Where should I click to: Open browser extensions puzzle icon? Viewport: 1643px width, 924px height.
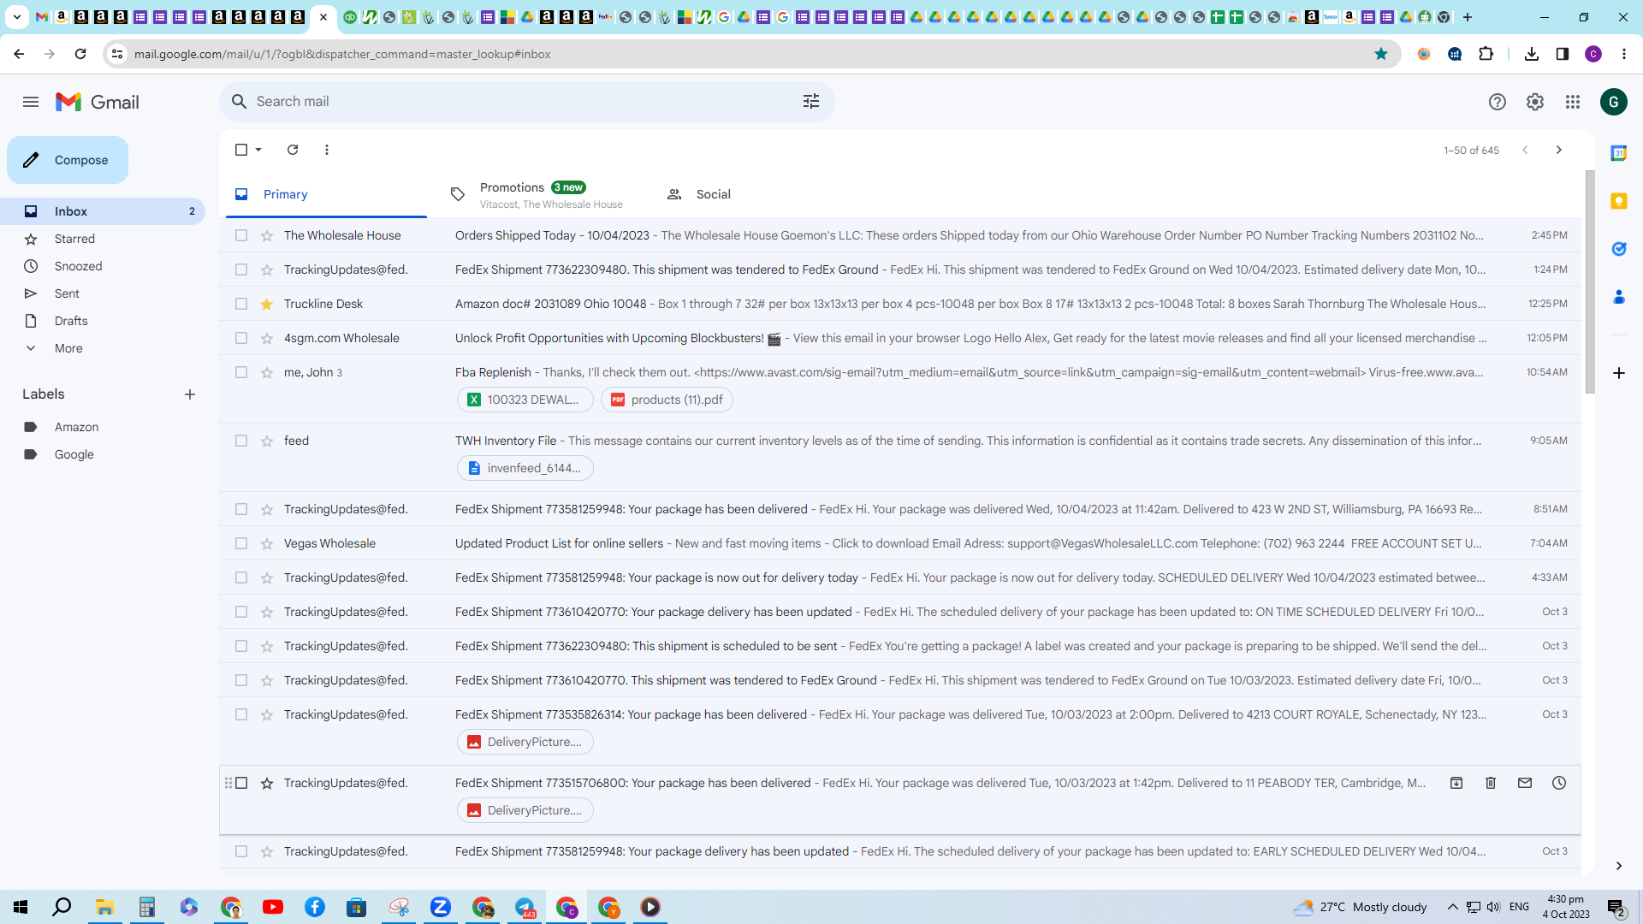tap(1486, 54)
